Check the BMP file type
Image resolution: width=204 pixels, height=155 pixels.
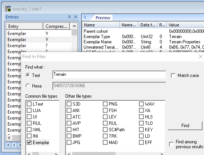coord(69,136)
